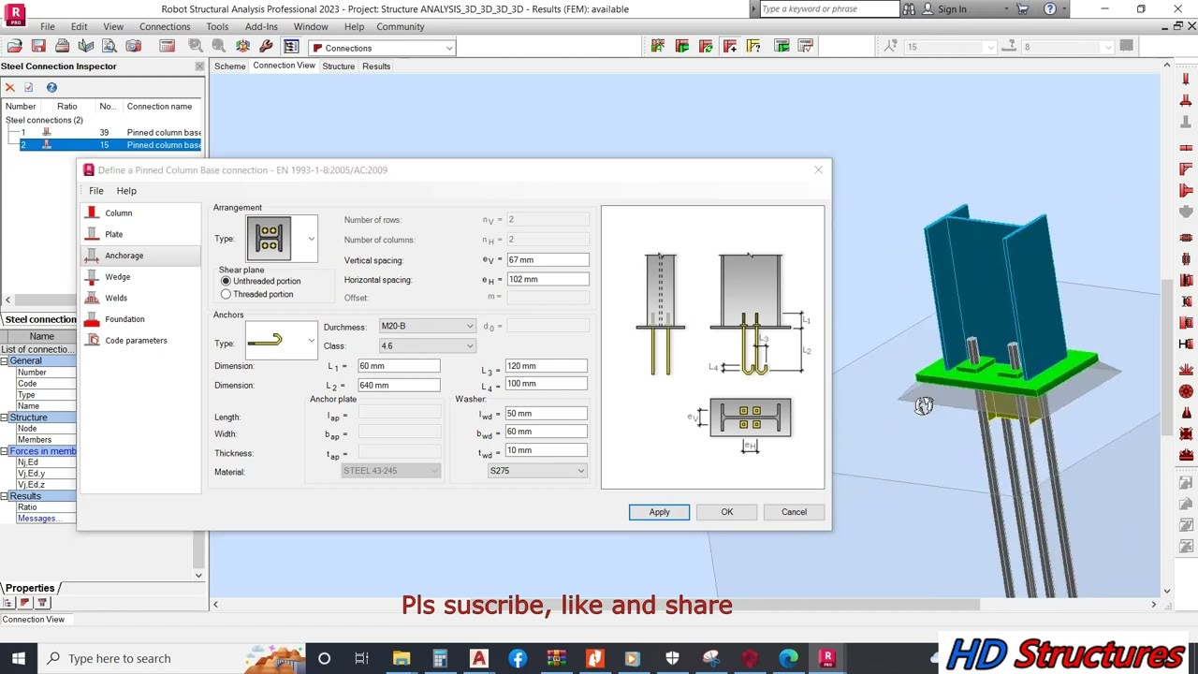Screen dimensions: 1198x674
Task: Open the washer material S275 dropdown
Action: coord(537,471)
